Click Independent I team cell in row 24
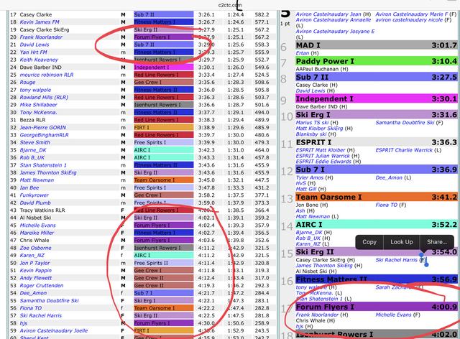Viewport: 460px width, 339px height. (164, 68)
